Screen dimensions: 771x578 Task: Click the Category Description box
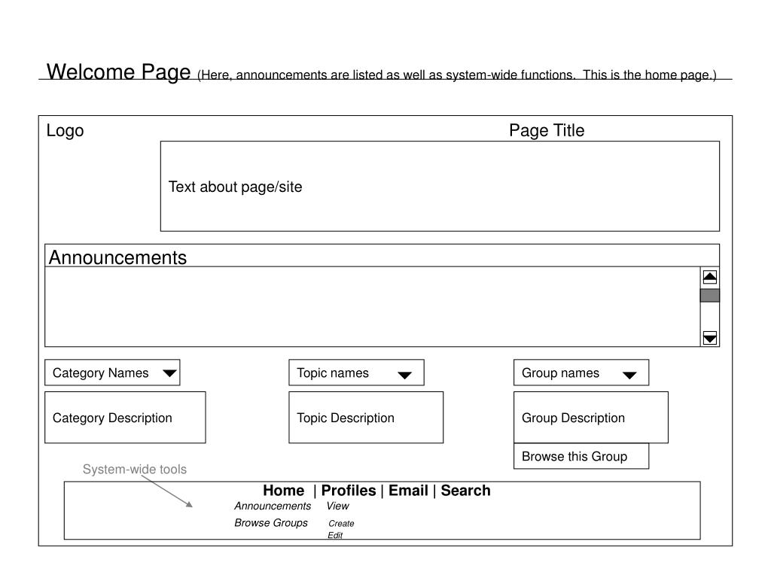tap(125, 417)
